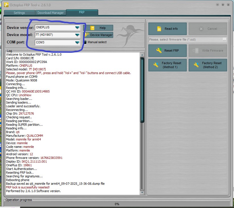Image resolution: width=234 pixels, height=208 pixels.
Task: Select the FRP tab
Action: [82, 12]
